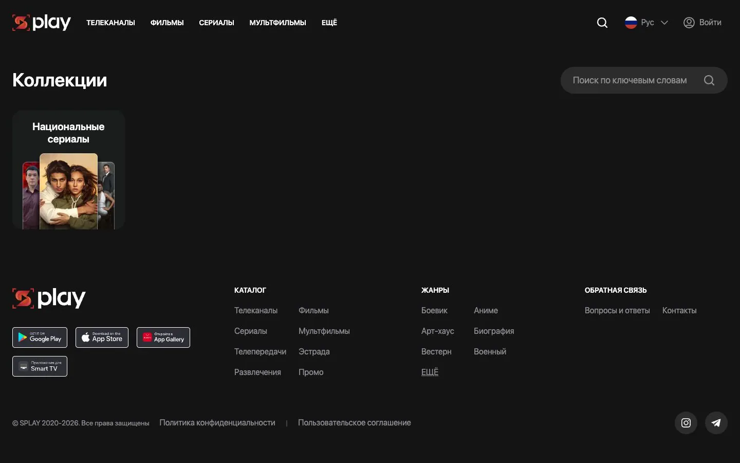The image size is (740, 463).
Task: Select the Арт-хаус genre link
Action: tap(438, 331)
